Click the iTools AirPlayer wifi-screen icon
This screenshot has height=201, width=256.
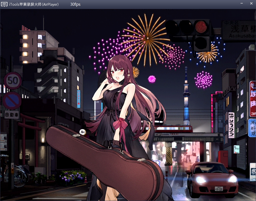tap(4, 4)
